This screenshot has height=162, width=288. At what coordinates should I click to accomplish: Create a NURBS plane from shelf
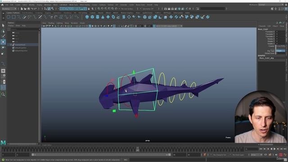point(108,17)
